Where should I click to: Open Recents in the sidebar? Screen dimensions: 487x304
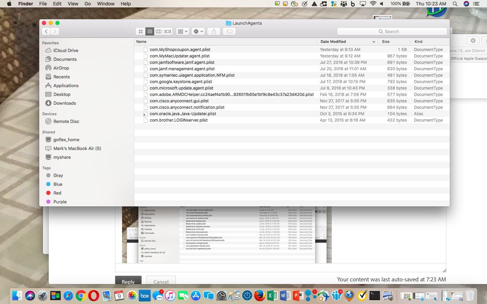click(62, 77)
